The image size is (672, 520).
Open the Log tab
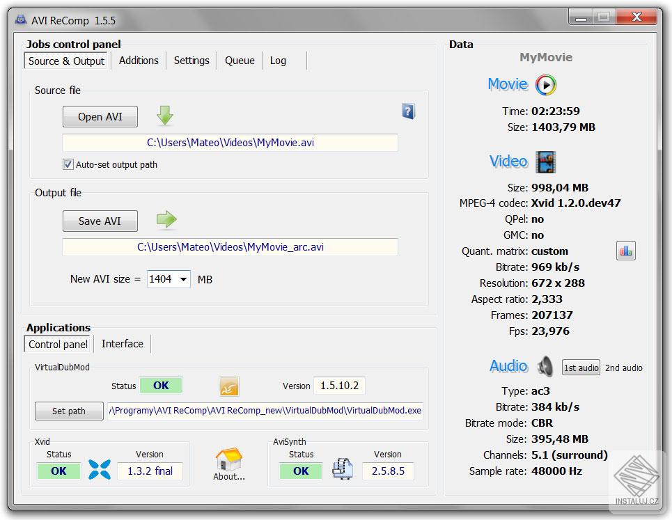(278, 61)
